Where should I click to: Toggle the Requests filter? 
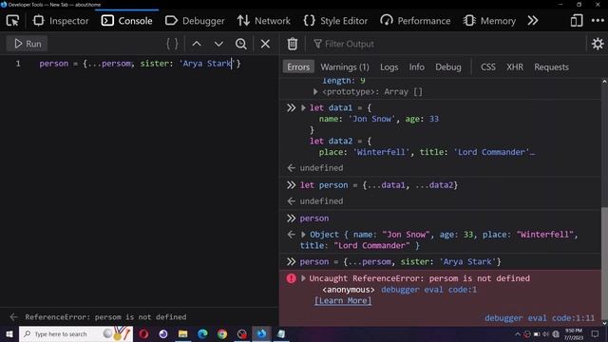coord(551,66)
